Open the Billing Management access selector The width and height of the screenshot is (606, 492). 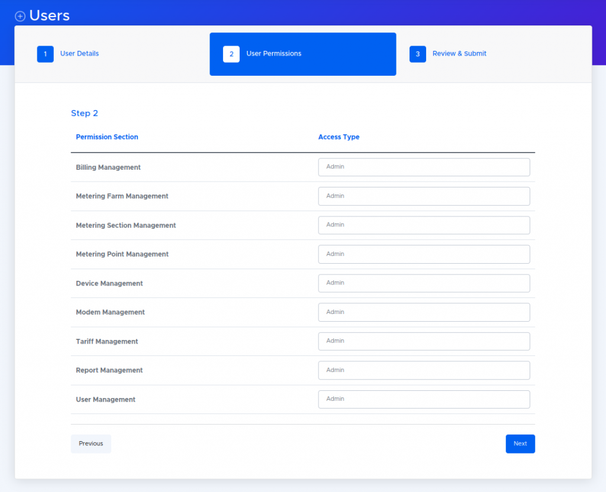pos(424,167)
